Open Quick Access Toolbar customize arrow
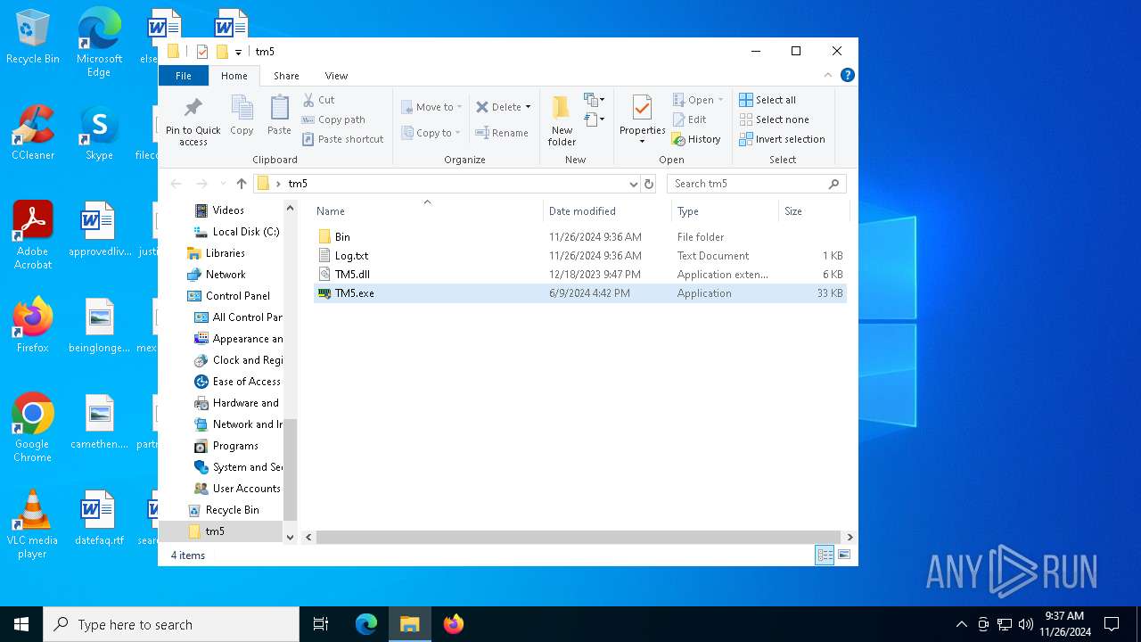 [x=239, y=52]
